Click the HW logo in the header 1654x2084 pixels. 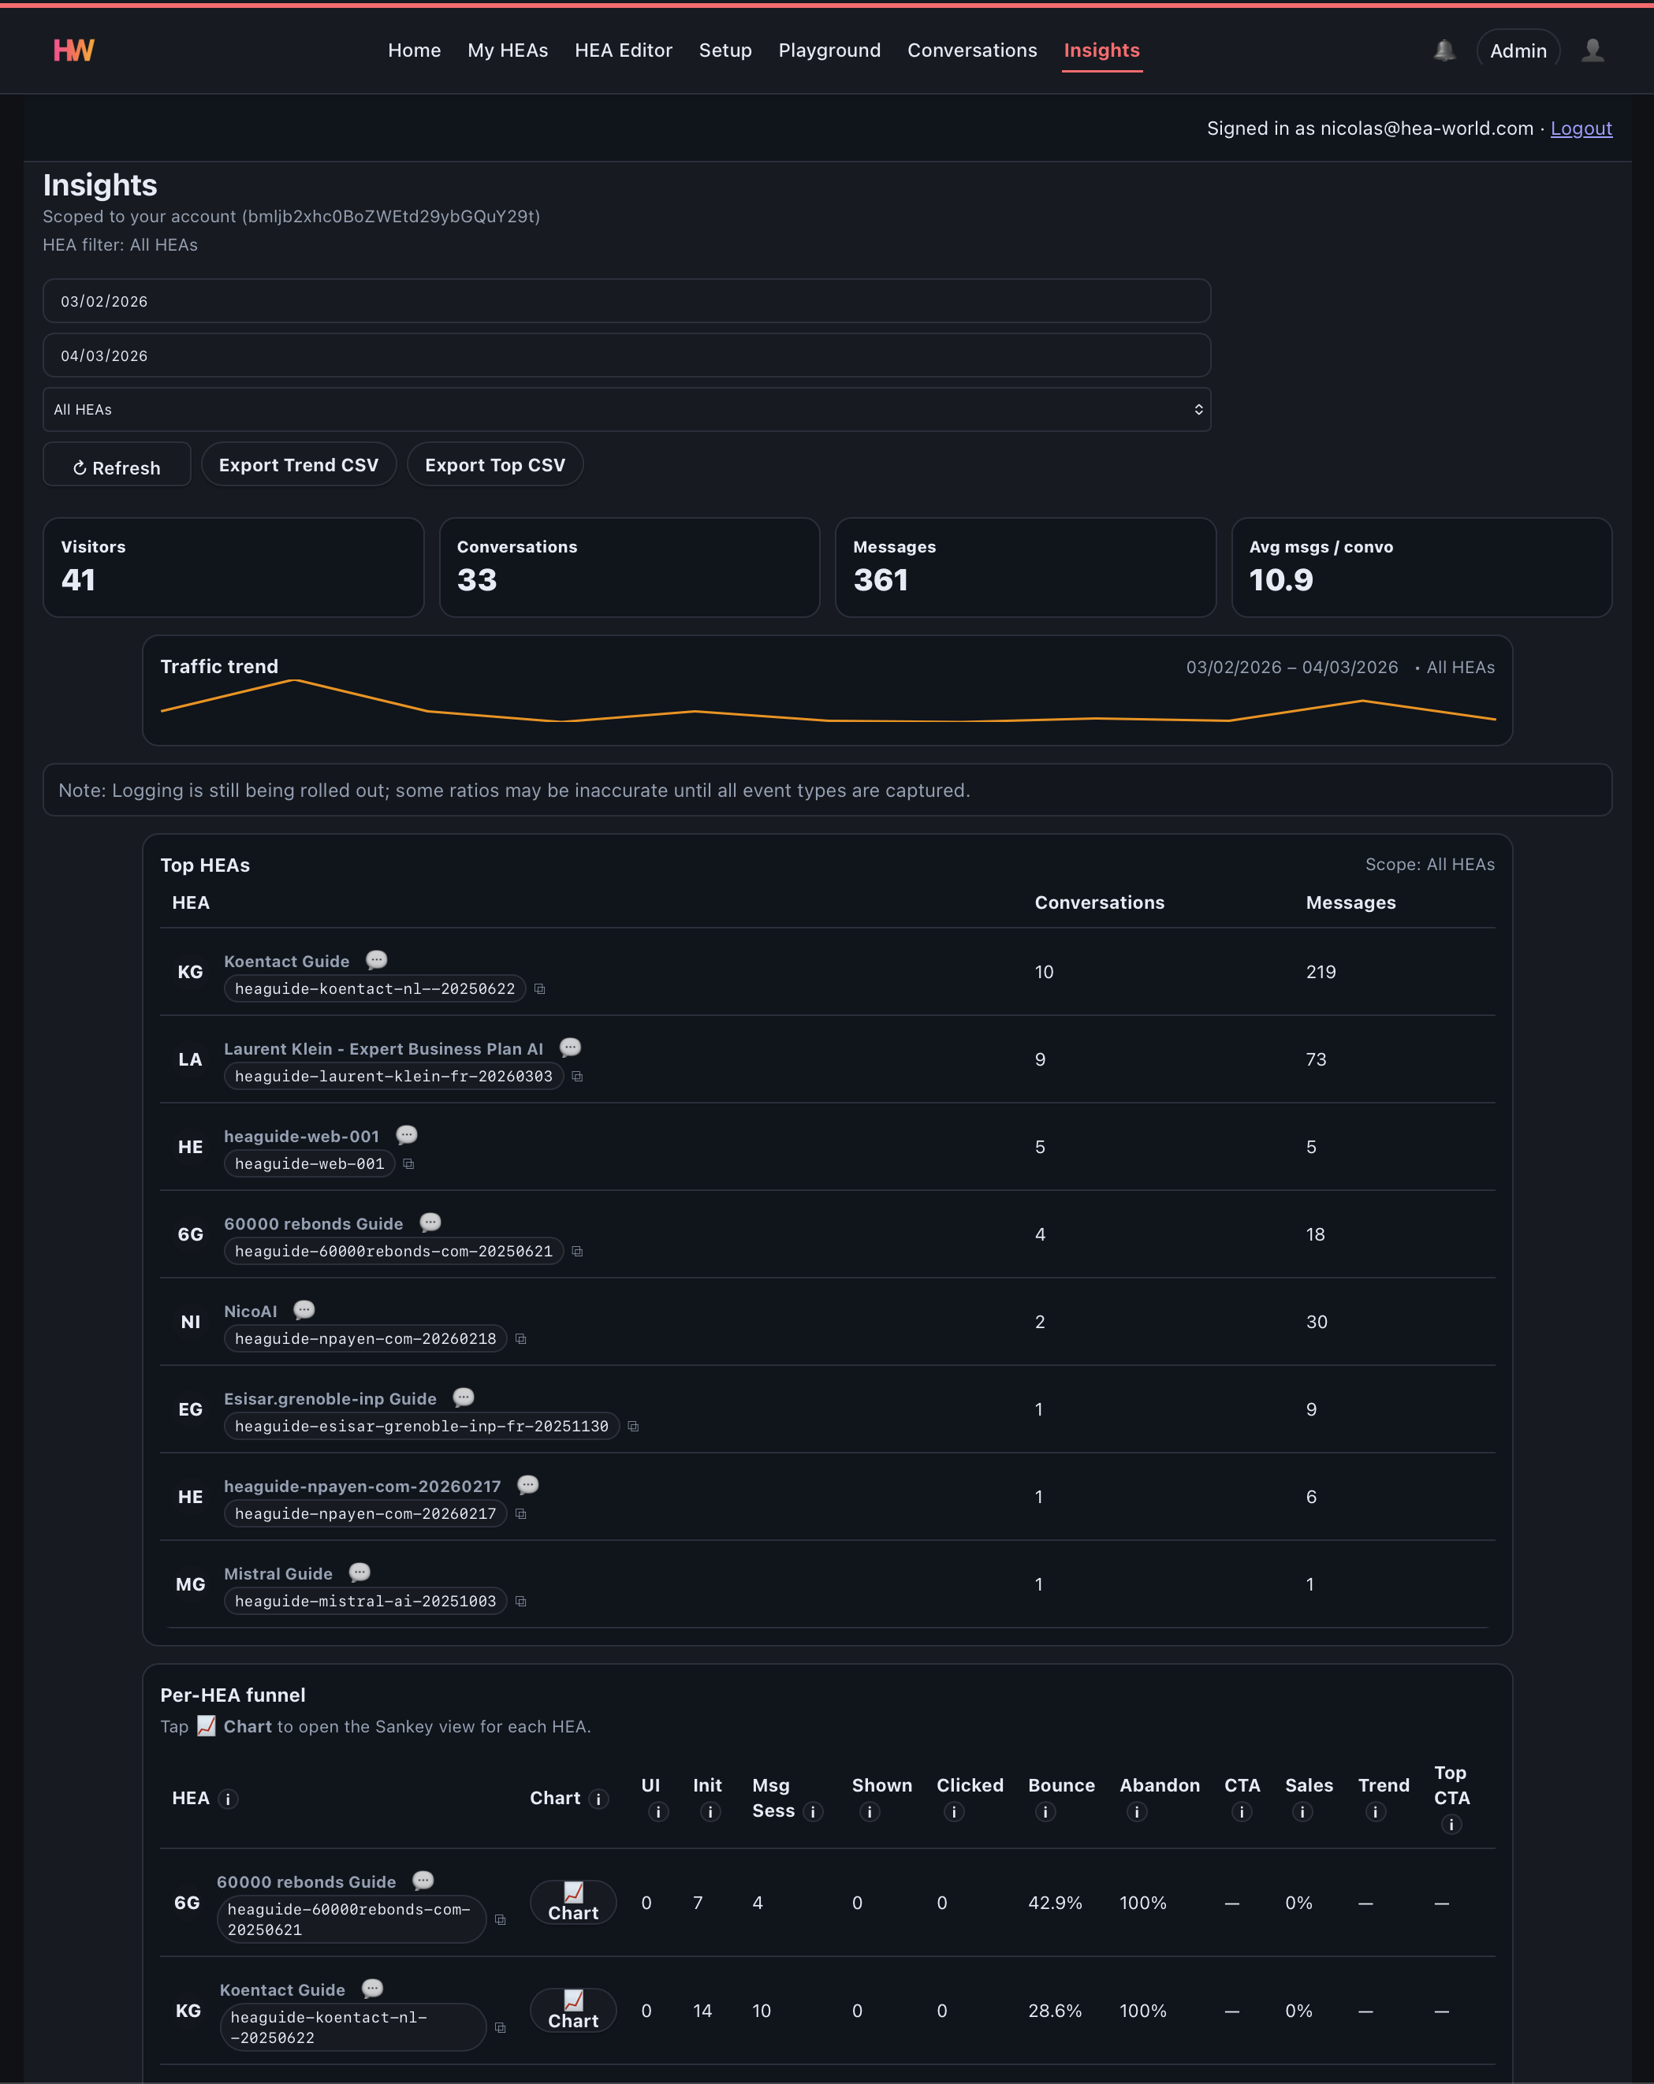73,50
